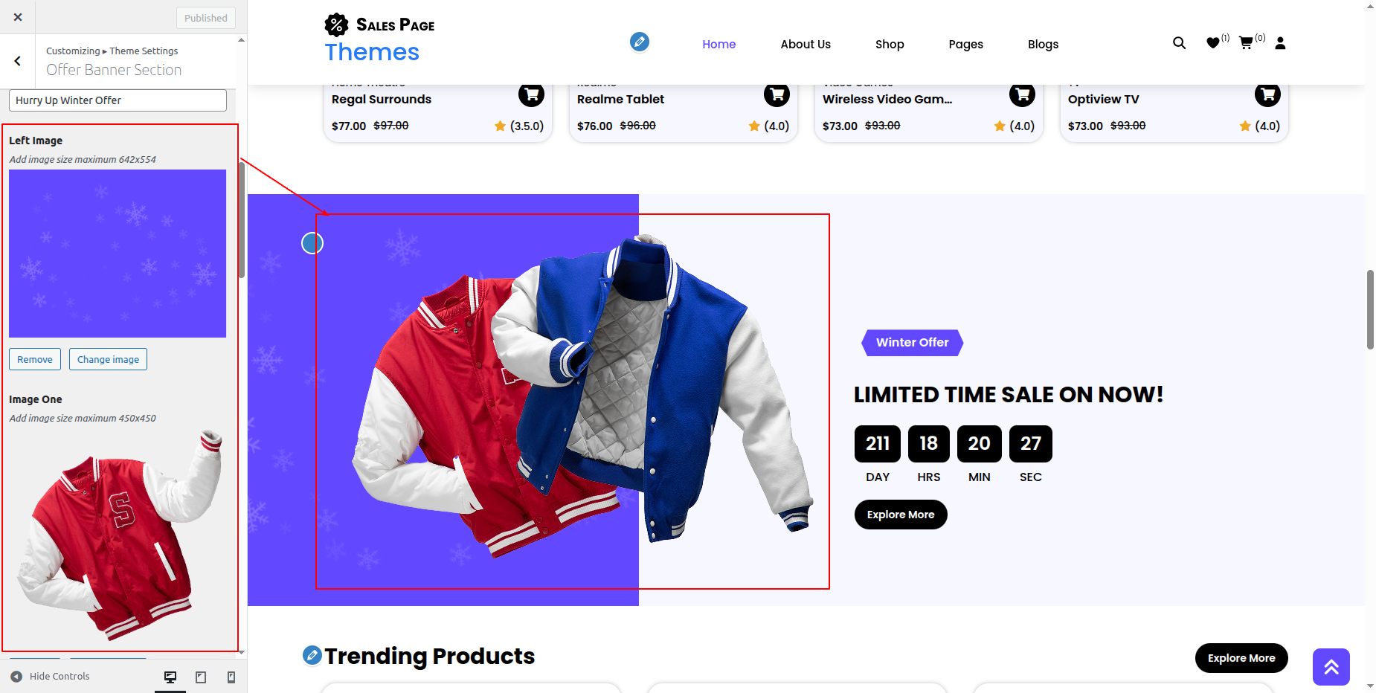The image size is (1376, 693).
Task: Remove the Left Image
Action: (35, 359)
